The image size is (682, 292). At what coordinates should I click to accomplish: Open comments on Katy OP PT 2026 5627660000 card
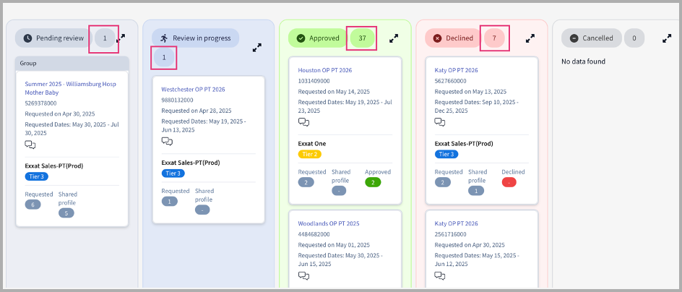(440, 122)
